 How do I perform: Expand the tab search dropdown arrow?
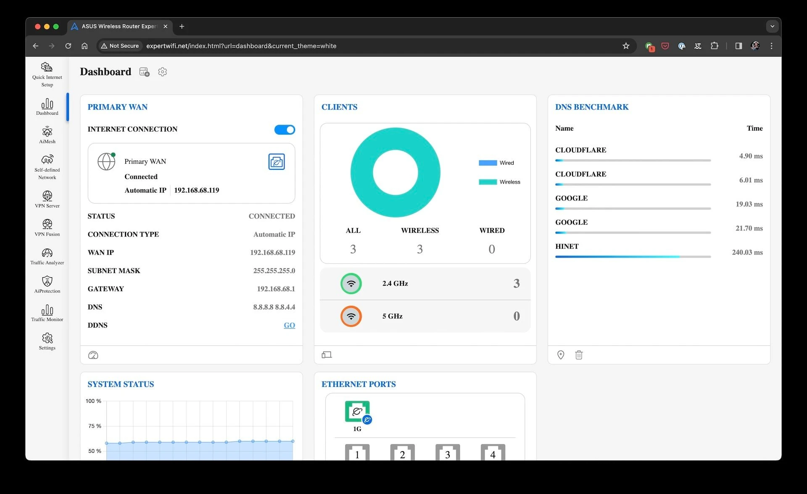[x=772, y=26]
